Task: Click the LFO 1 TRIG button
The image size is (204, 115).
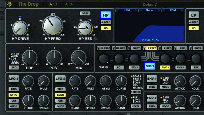Action: click(x=14, y=89)
